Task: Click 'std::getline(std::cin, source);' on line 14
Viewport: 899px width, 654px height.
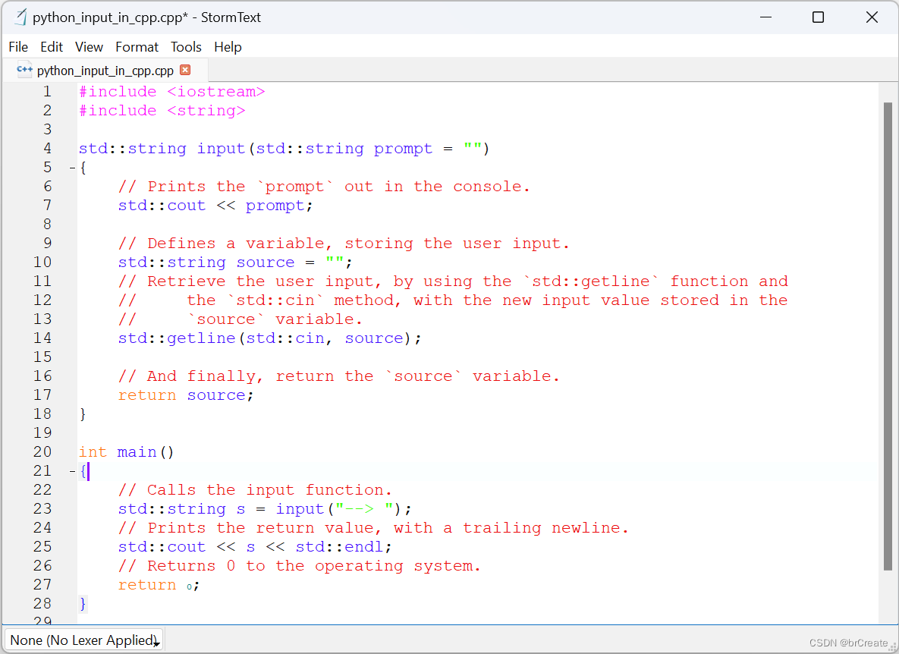Action: [x=269, y=338]
